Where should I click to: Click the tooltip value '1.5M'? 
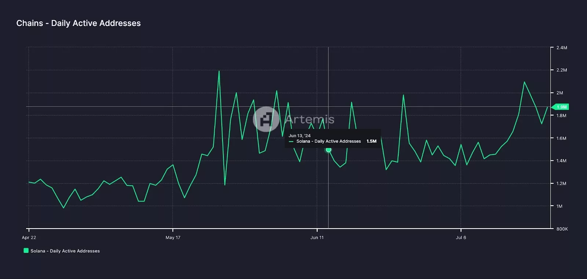tap(371, 141)
